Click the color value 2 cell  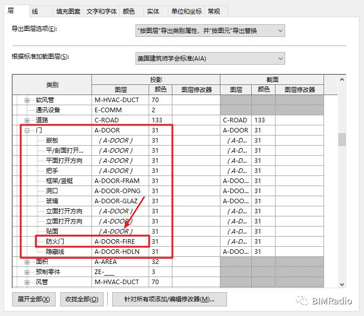160,110
